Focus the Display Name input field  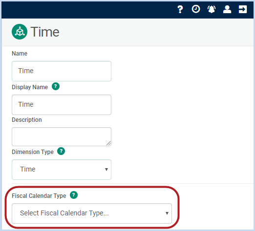point(62,105)
